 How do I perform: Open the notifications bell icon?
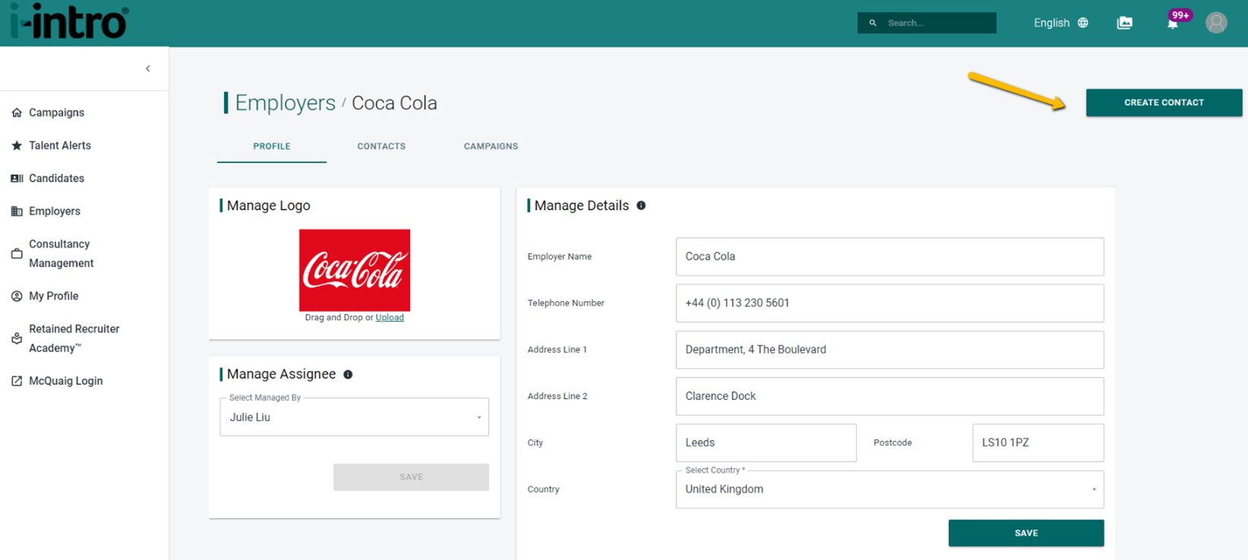(1172, 24)
